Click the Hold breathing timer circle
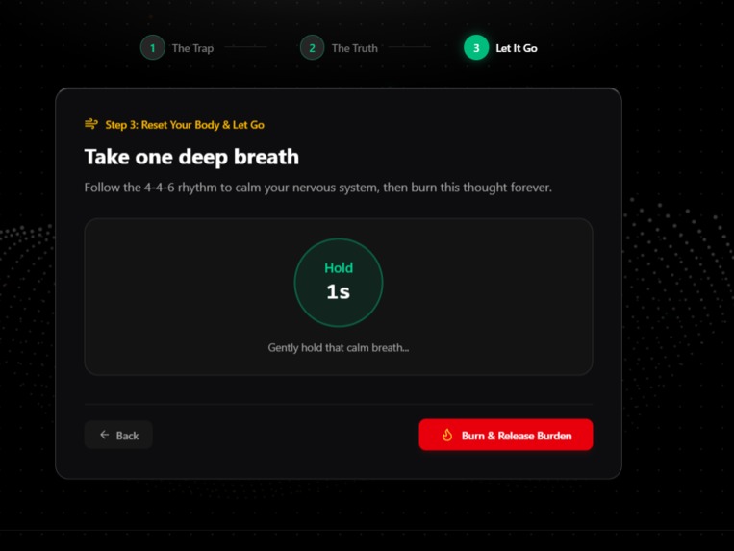This screenshot has width=734, height=551. (339, 283)
